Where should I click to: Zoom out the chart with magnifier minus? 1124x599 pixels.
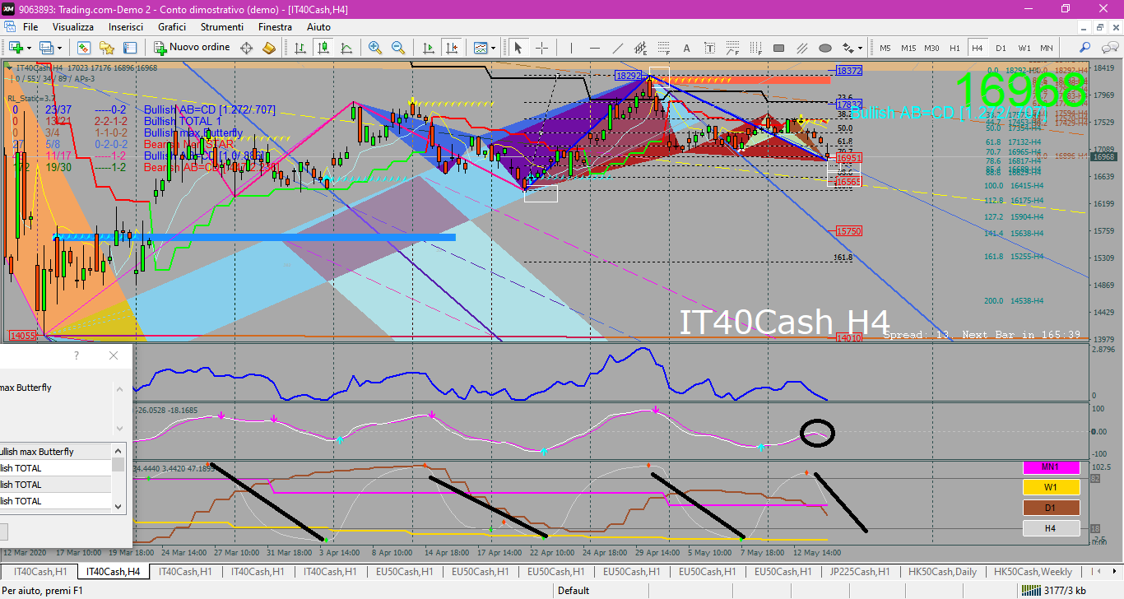point(398,48)
